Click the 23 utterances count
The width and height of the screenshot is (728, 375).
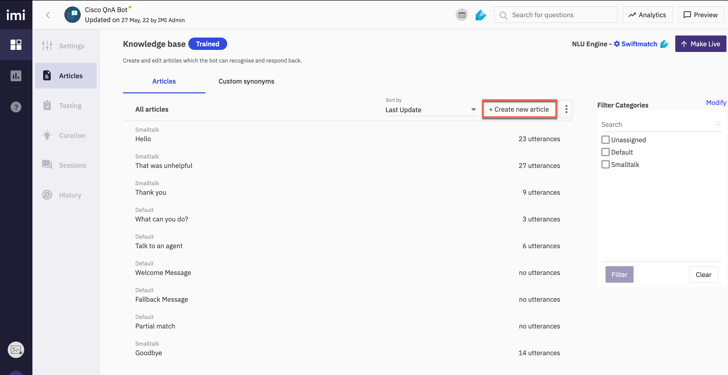[539, 139]
